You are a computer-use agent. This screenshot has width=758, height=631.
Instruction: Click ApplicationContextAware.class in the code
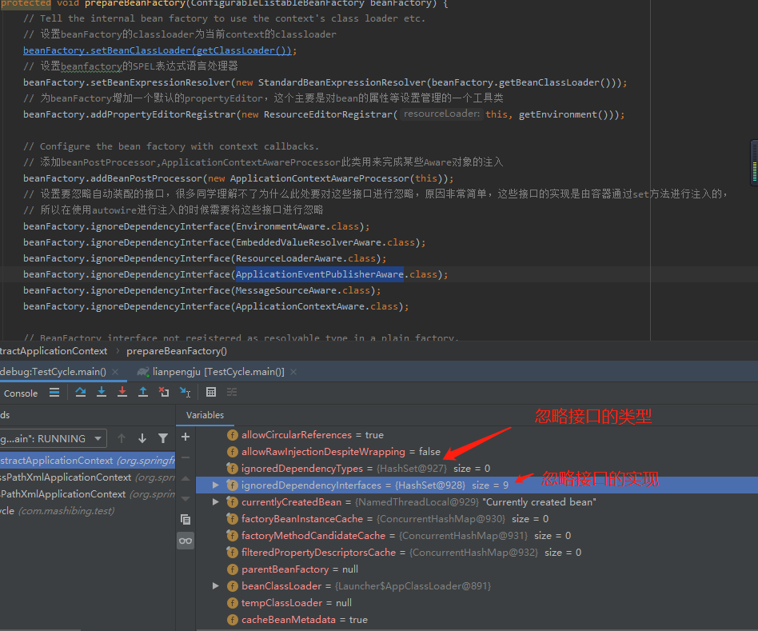click(317, 306)
